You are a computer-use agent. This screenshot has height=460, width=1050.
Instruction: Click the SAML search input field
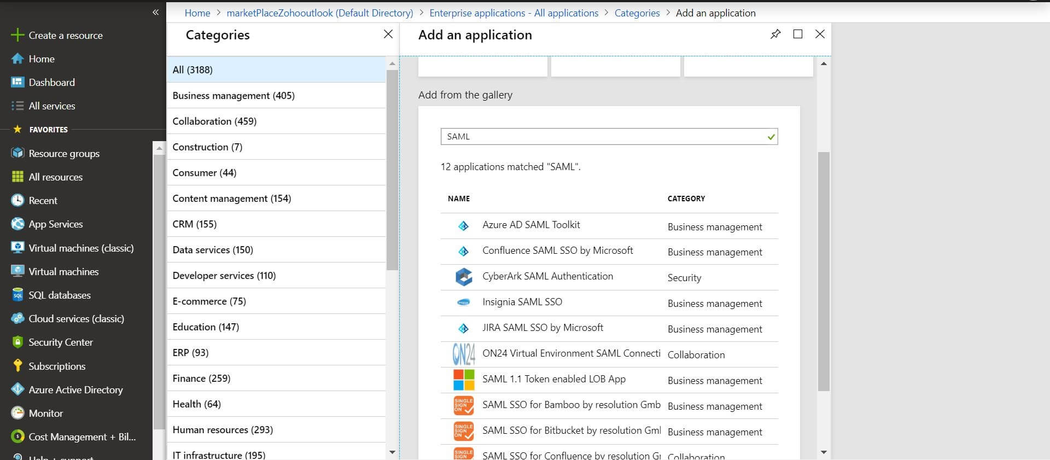coord(602,136)
